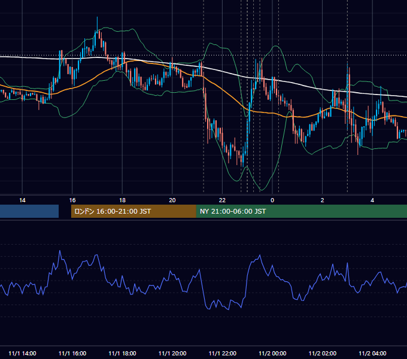Click the 2 hour label on price chart axis
Screen dimensions: 407x359
point(322,200)
